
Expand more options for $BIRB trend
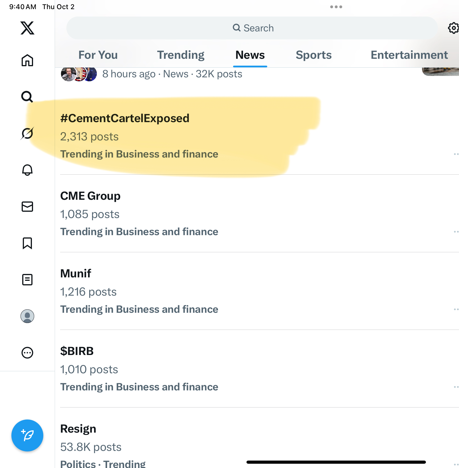[456, 387]
